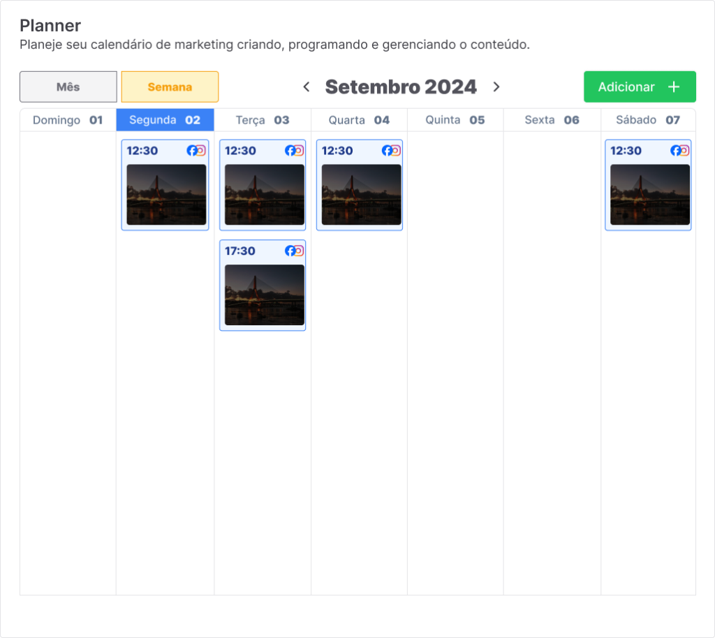Click Instagram icon on Segunda 12:30 post
This screenshot has height=638, width=715.
click(x=201, y=150)
